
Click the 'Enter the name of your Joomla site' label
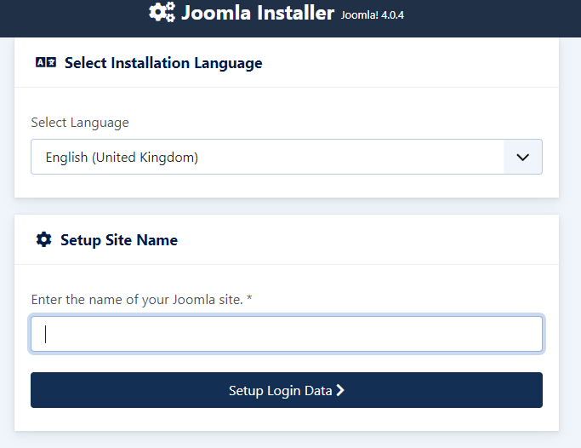click(141, 299)
